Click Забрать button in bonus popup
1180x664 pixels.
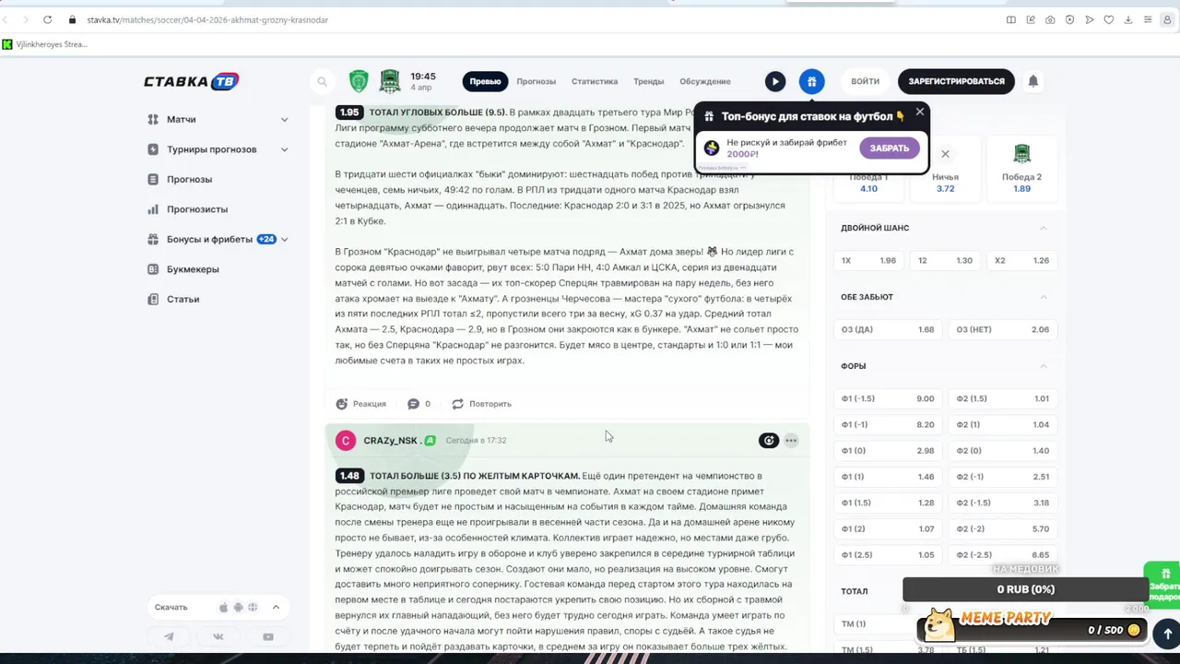click(890, 148)
